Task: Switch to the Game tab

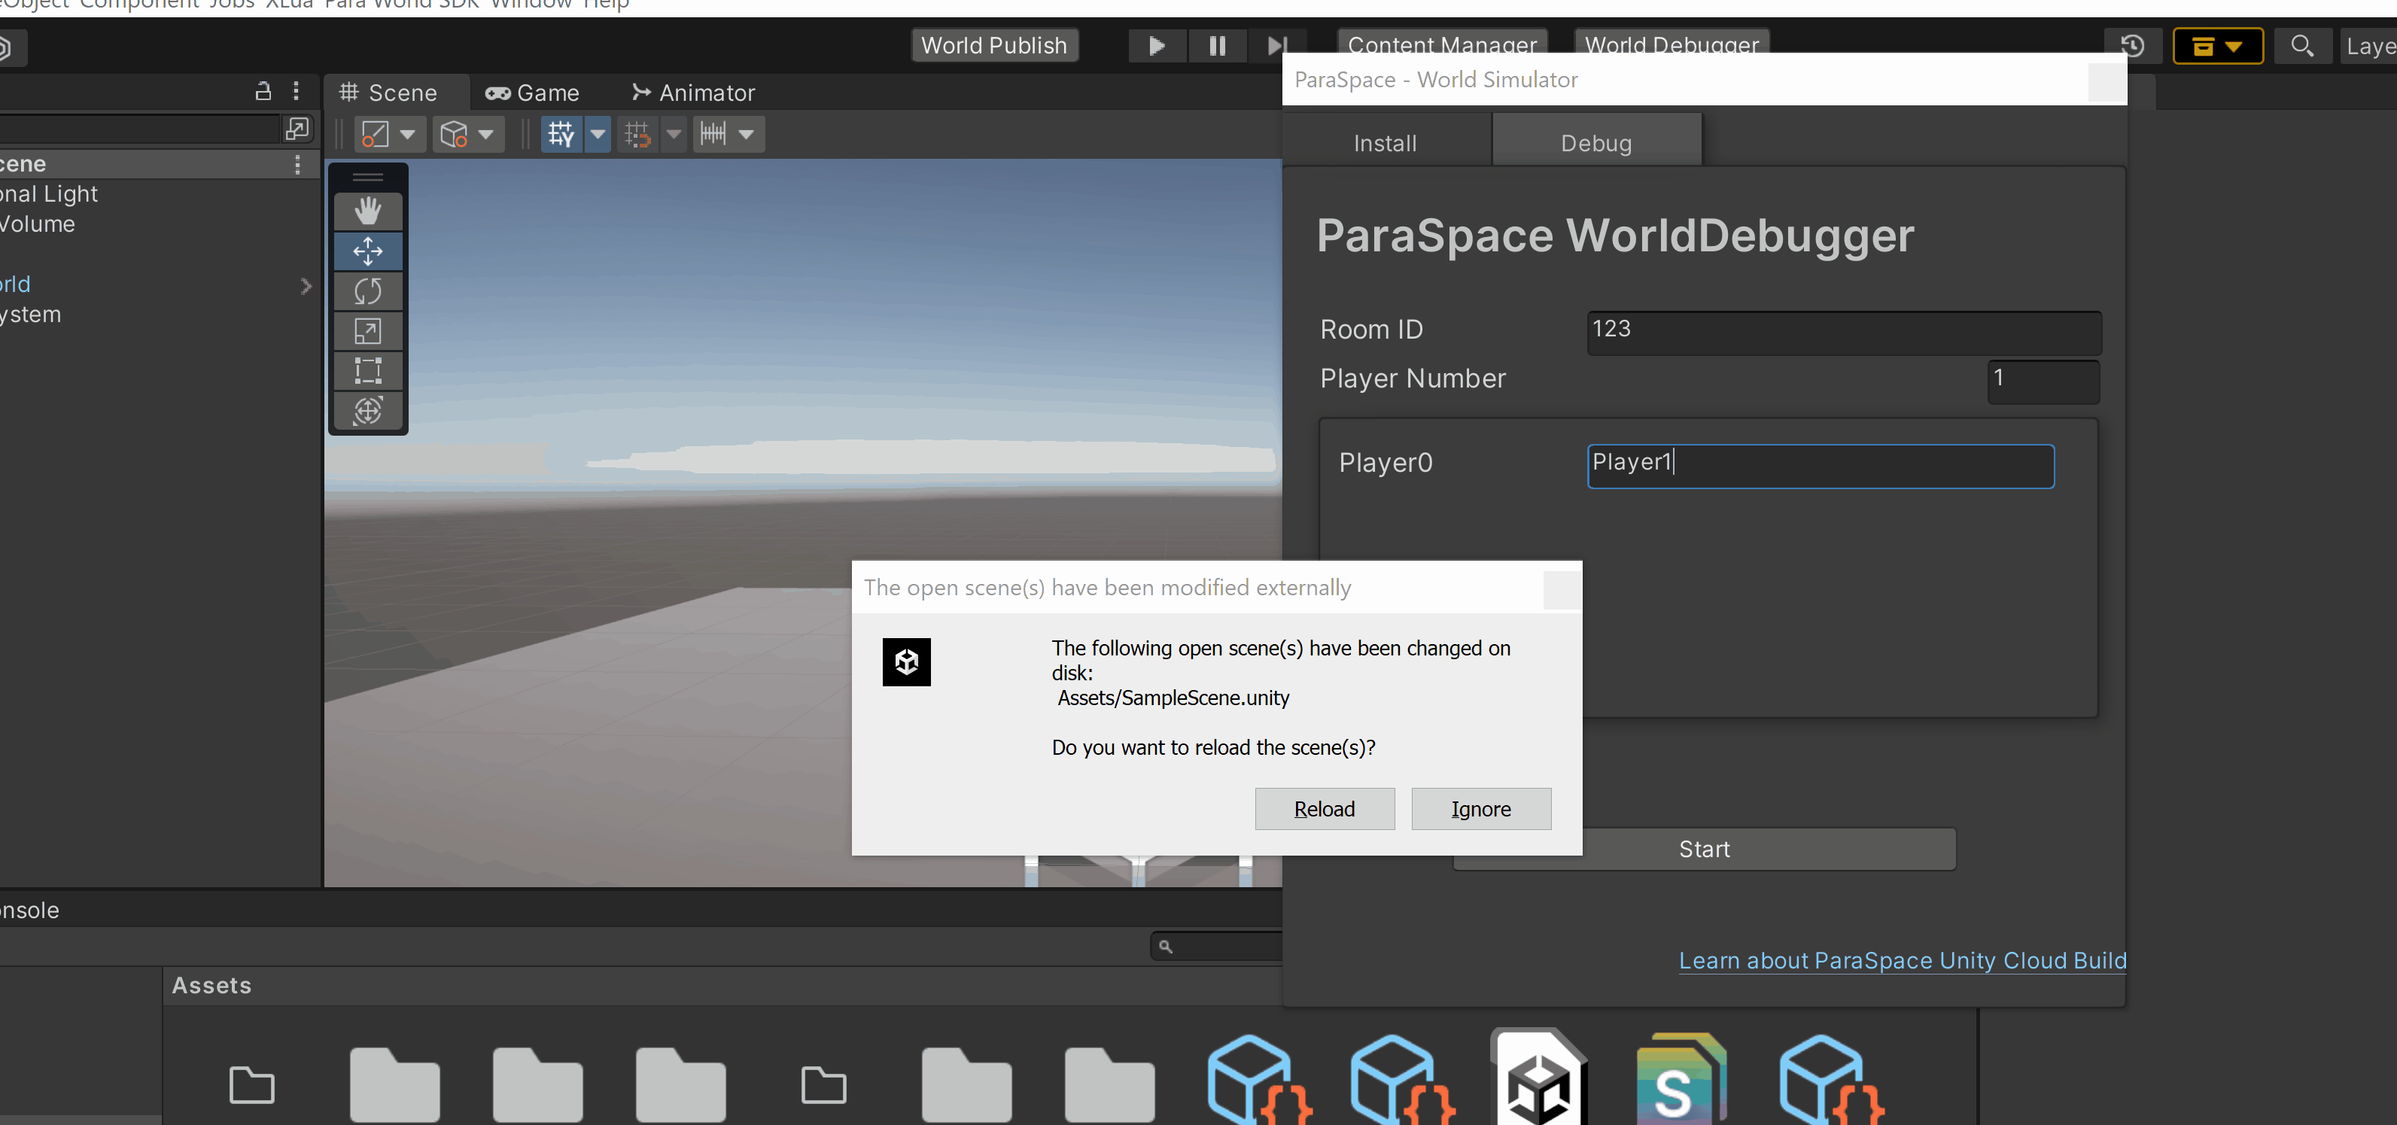Action: [533, 93]
